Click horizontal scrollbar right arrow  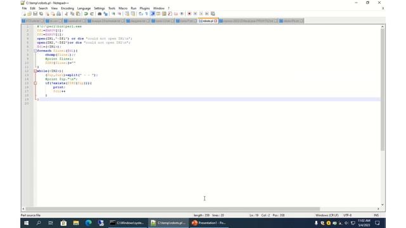(x=378, y=208)
